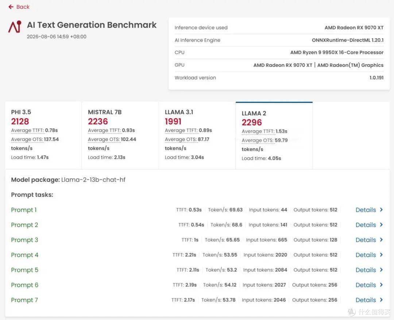Expand Prompt 6 with its chevron arrow
This screenshot has height=320, width=394.
(381, 285)
